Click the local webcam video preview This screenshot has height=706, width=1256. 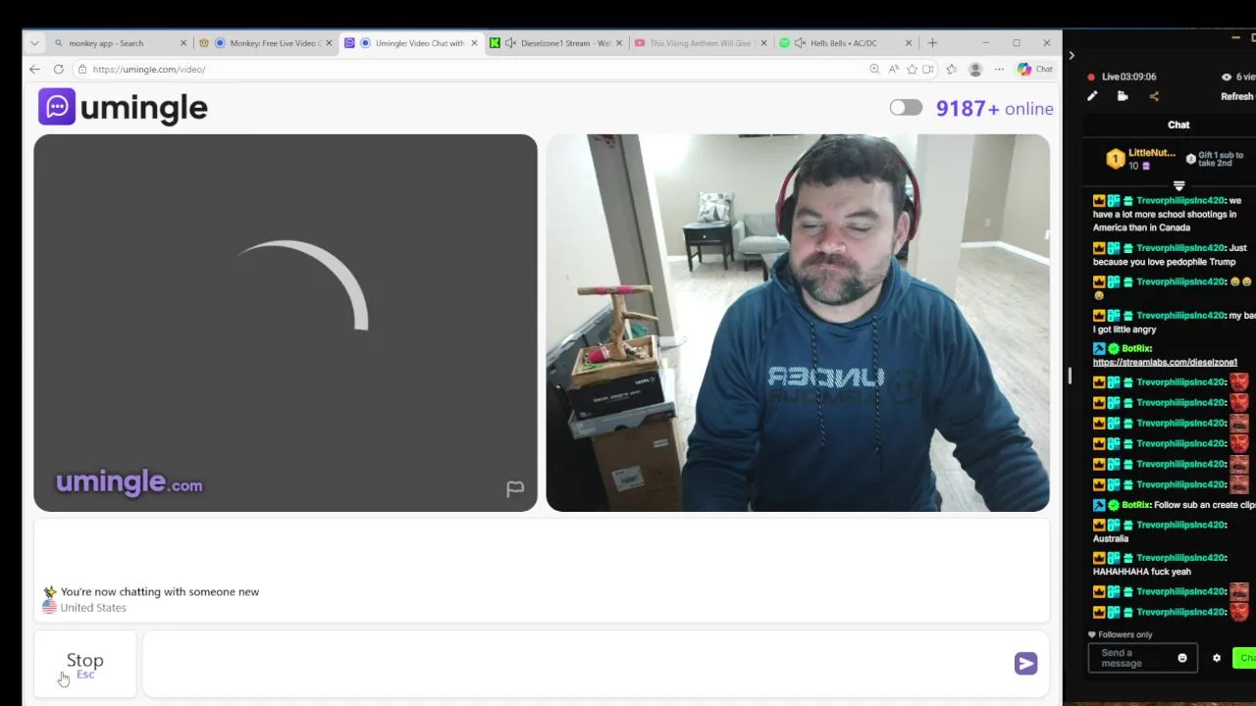coord(798,323)
